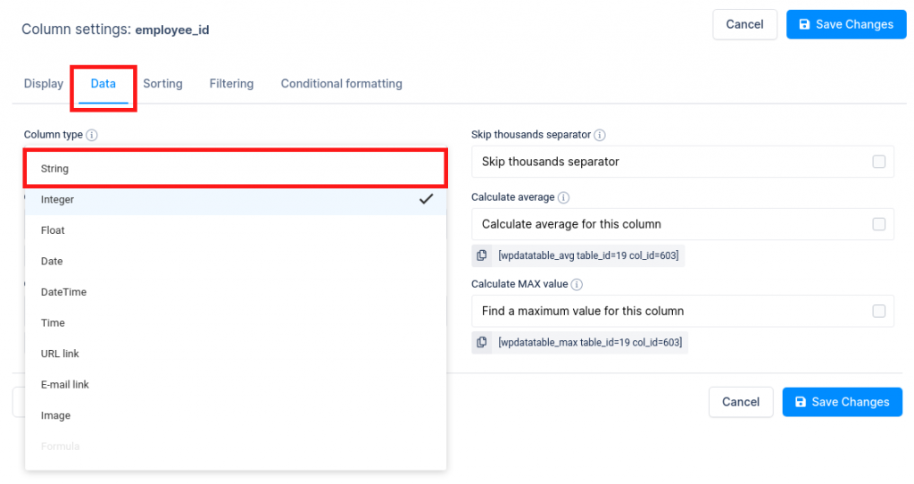The width and height of the screenshot is (914, 484).
Task: Tick Find a maximum value checkbox
Action: pos(878,311)
